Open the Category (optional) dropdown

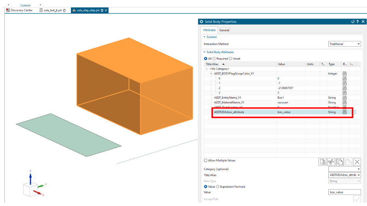(x=345, y=169)
